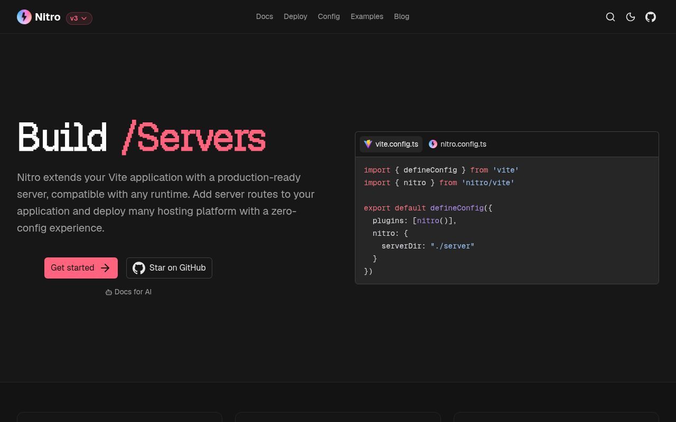This screenshot has width=676, height=422.
Task: Go to the Deploy nav link
Action: click(x=295, y=16)
